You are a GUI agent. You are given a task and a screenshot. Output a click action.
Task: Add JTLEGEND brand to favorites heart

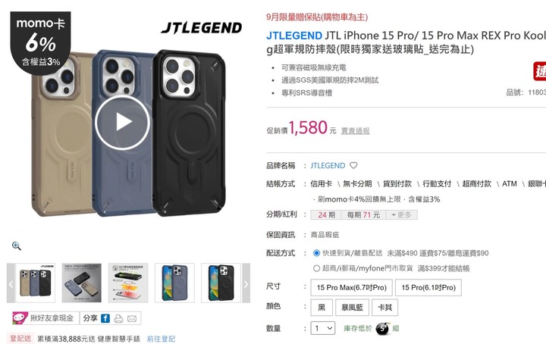click(353, 166)
